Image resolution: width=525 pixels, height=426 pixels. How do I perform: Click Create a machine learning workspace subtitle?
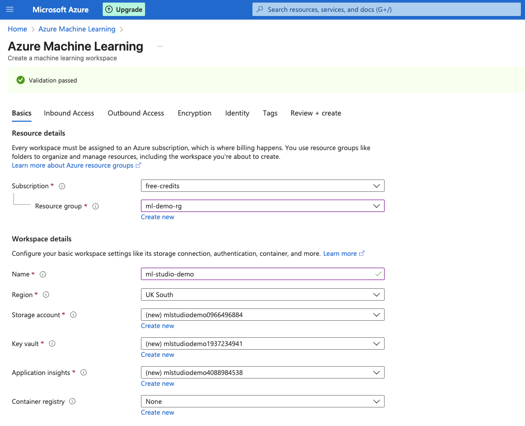click(62, 58)
